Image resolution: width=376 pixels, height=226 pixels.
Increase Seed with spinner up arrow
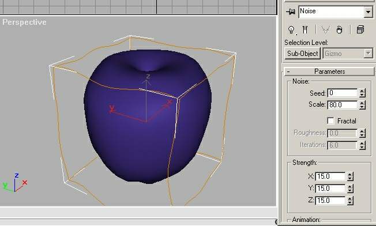coord(362,91)
